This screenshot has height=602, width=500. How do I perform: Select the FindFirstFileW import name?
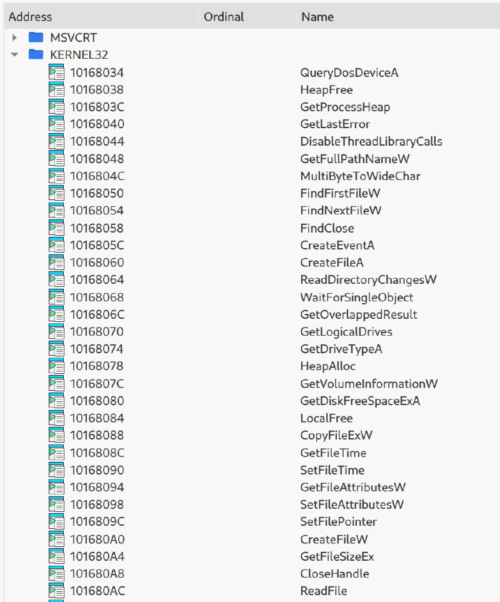click(x=340, y=194)
